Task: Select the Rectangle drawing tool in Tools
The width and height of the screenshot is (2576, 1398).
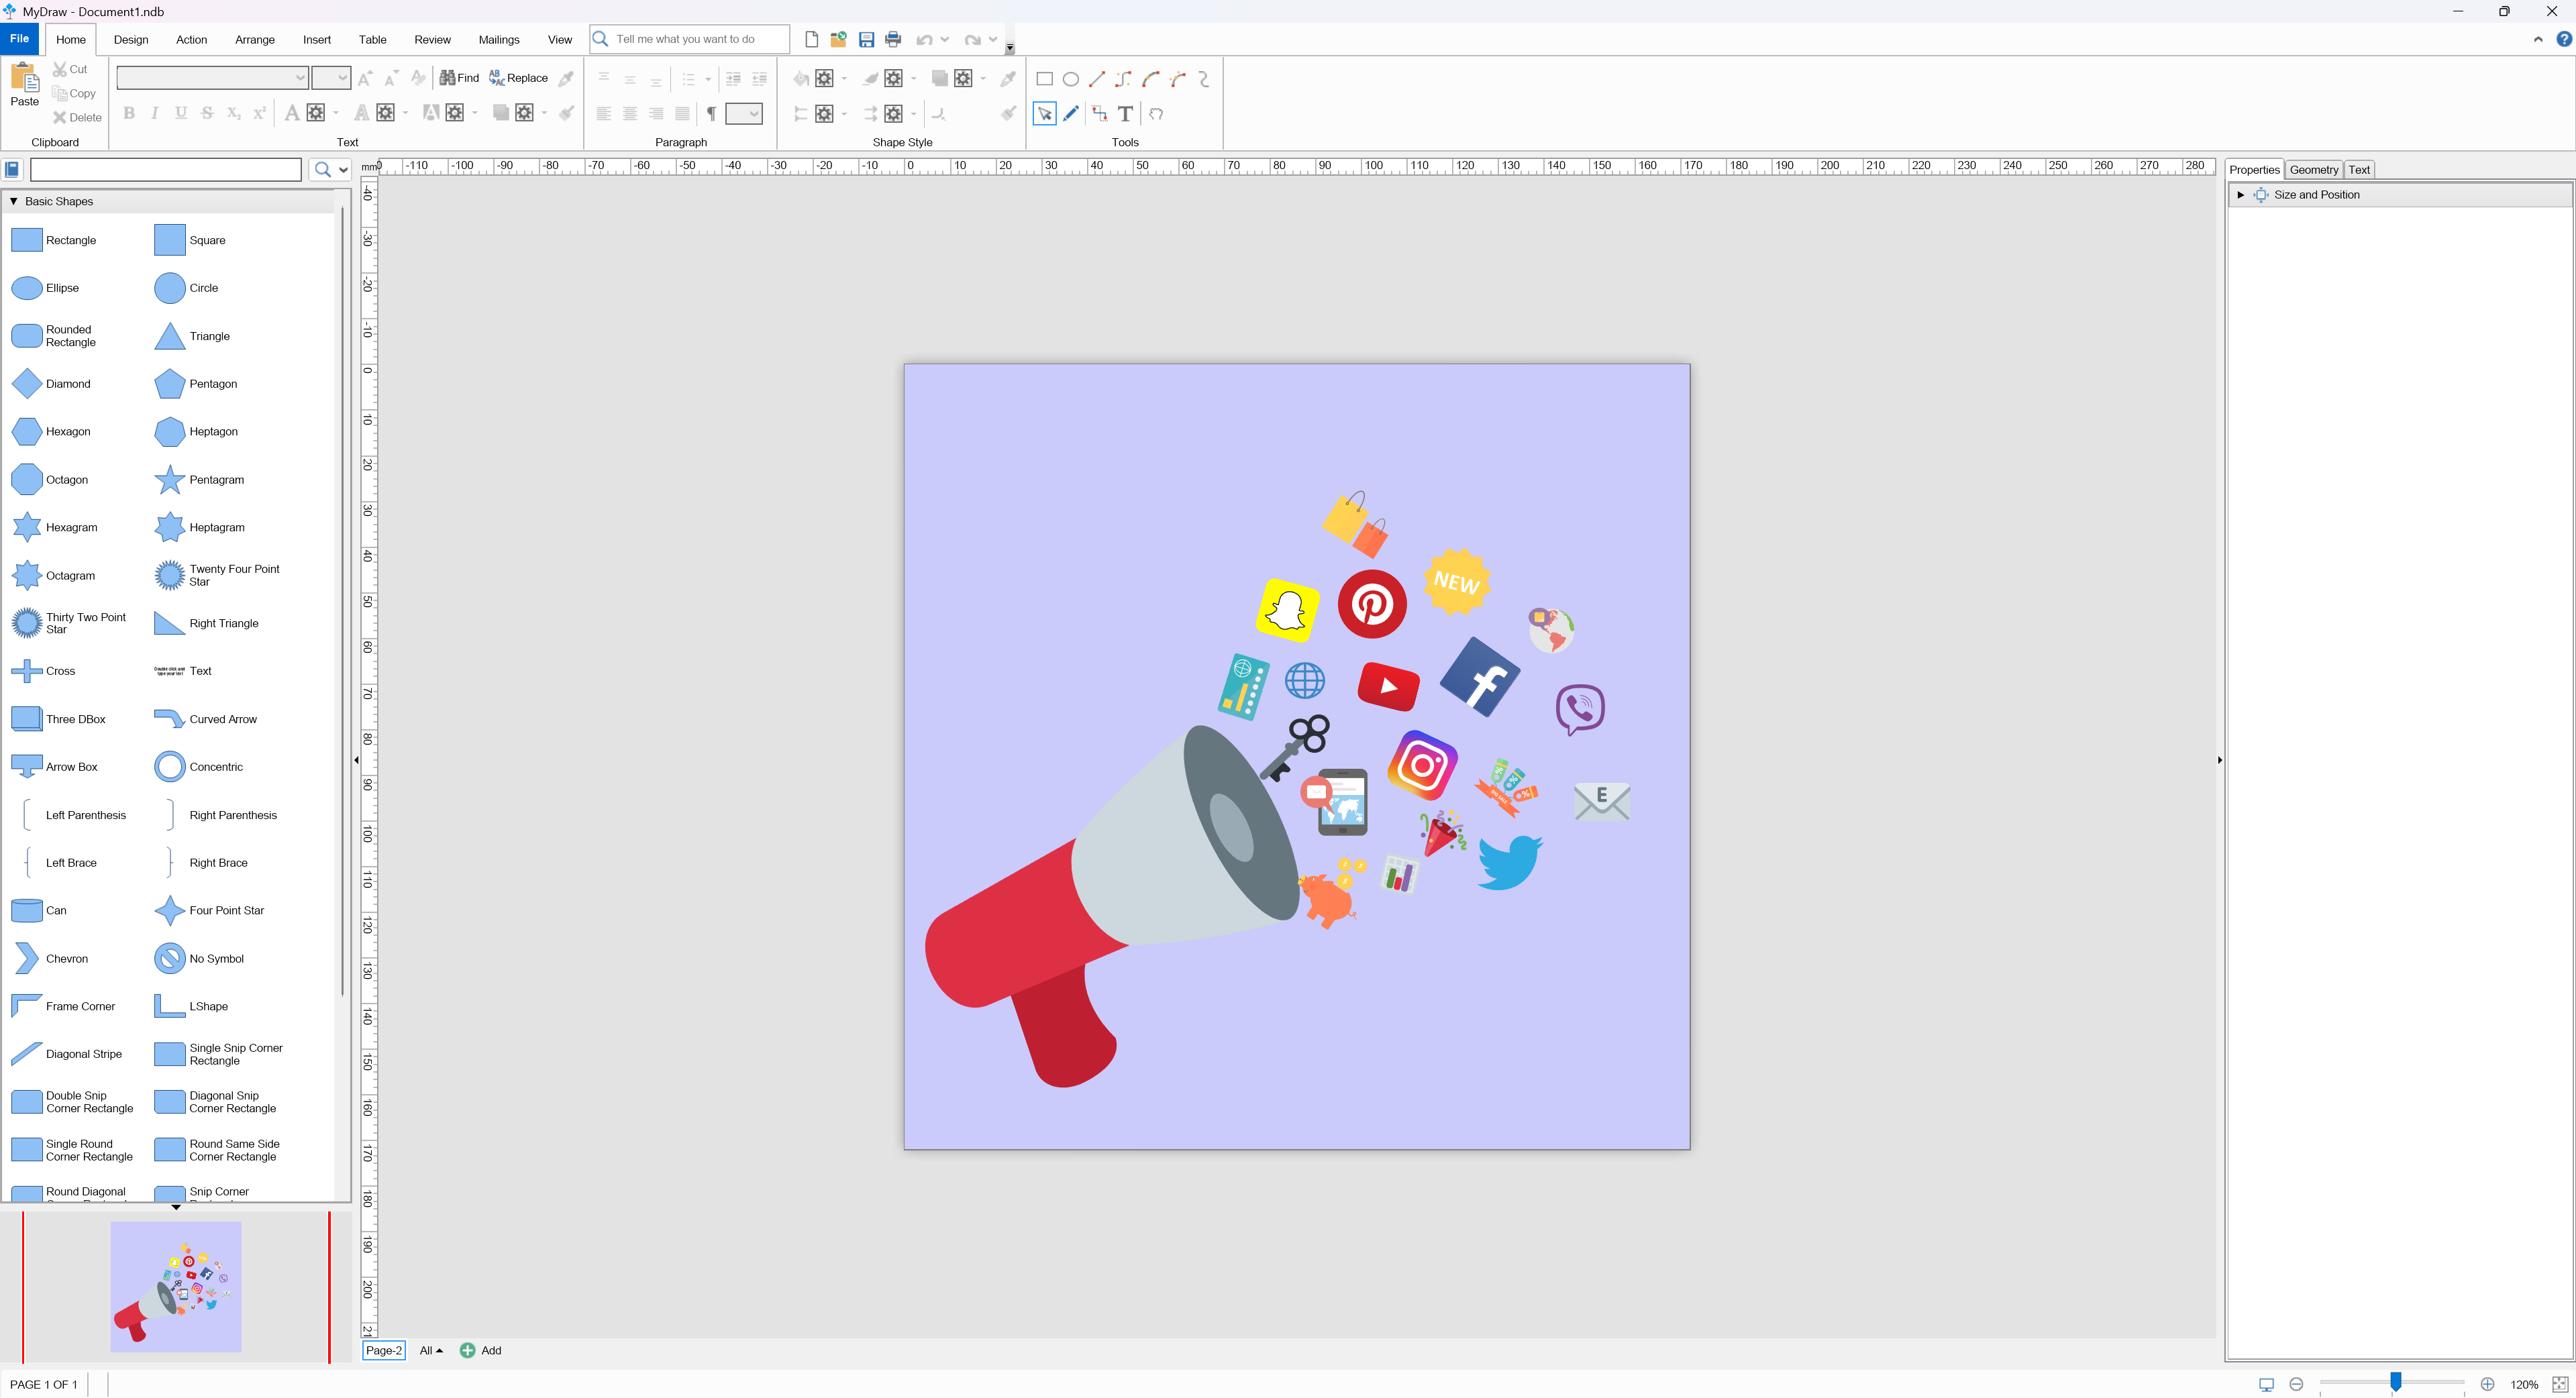Action: tap(1044, 79)
